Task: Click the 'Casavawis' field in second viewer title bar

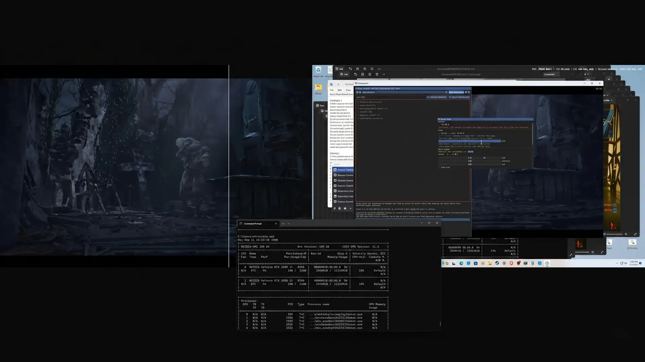Action: click(x=551, y=74)
